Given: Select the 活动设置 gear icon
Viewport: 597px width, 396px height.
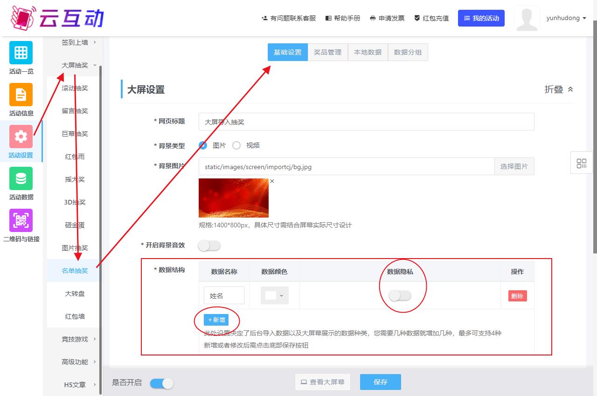Looking at the screenshot, I should 21,137.
